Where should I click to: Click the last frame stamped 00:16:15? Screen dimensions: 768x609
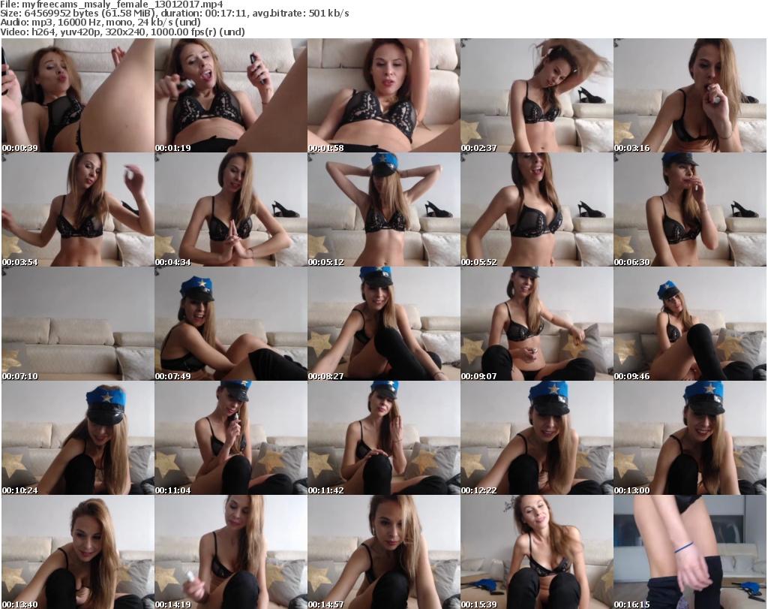click(690, 552)
